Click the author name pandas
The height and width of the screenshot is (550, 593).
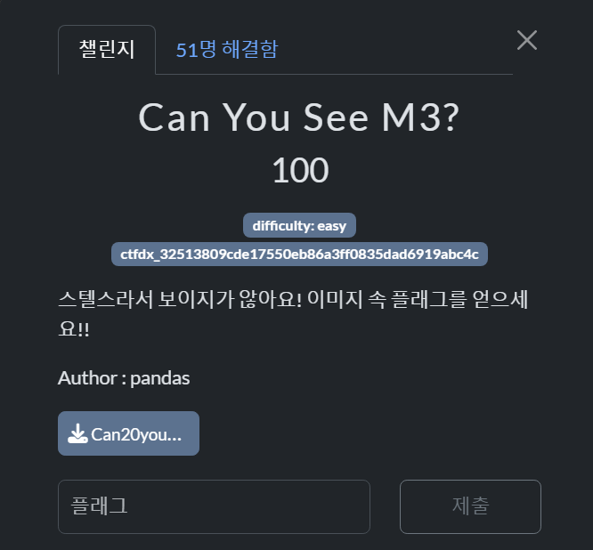pos(160,379)
